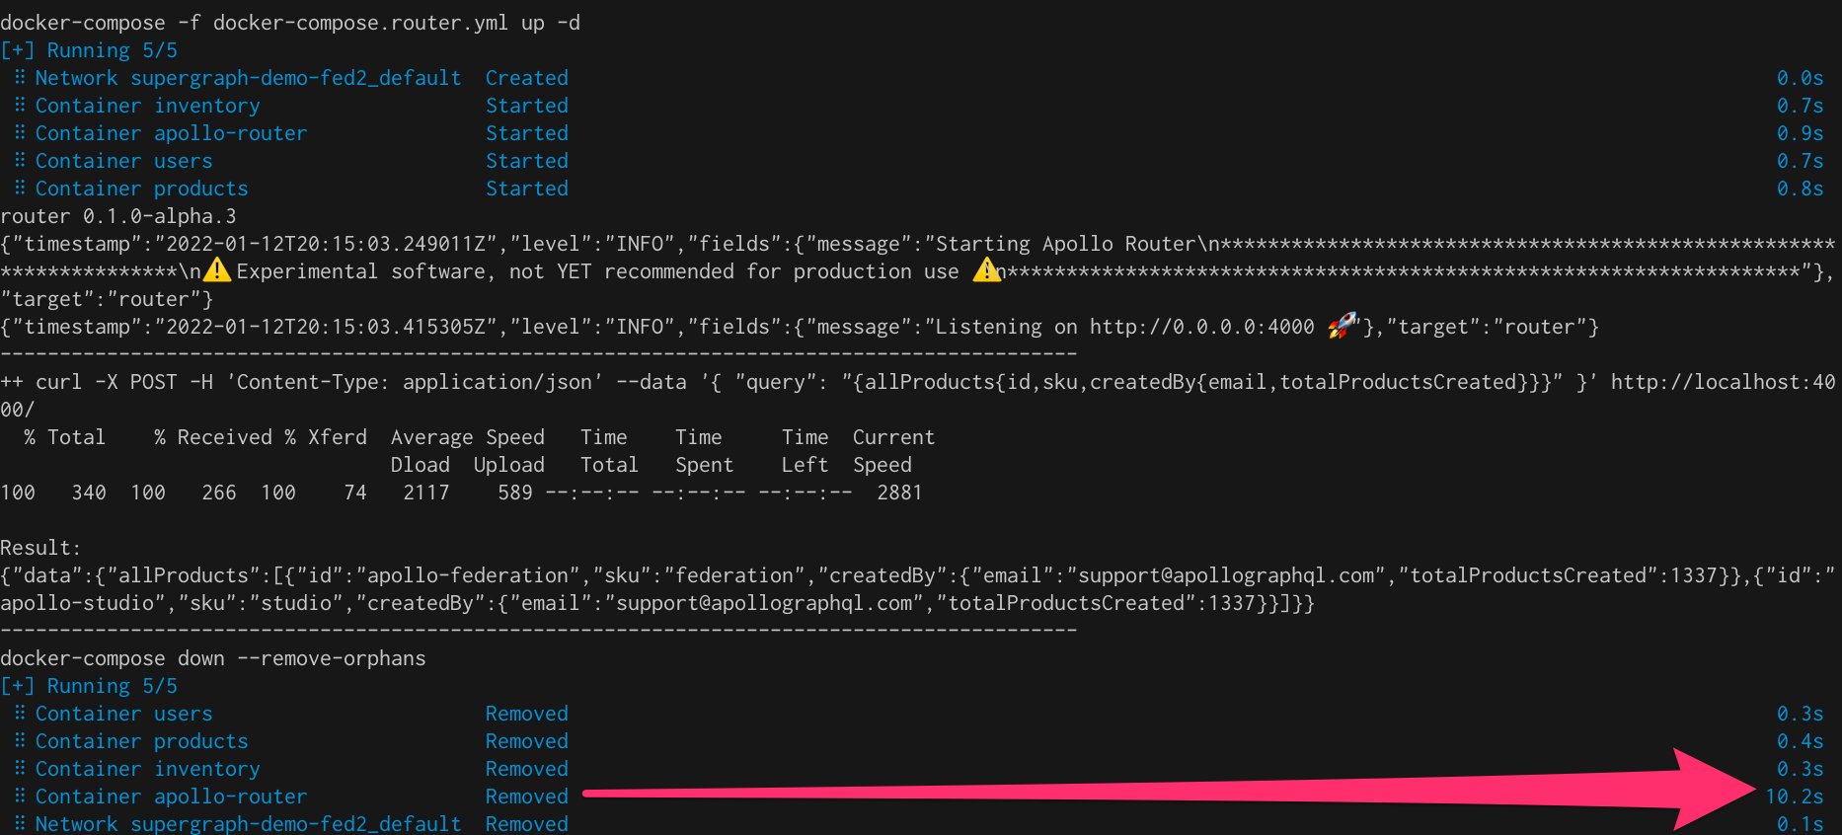Viewport: 1842px width, 835px height.
Task: Select the second 'Running 5/5' status line
Action: click(89, 686)
